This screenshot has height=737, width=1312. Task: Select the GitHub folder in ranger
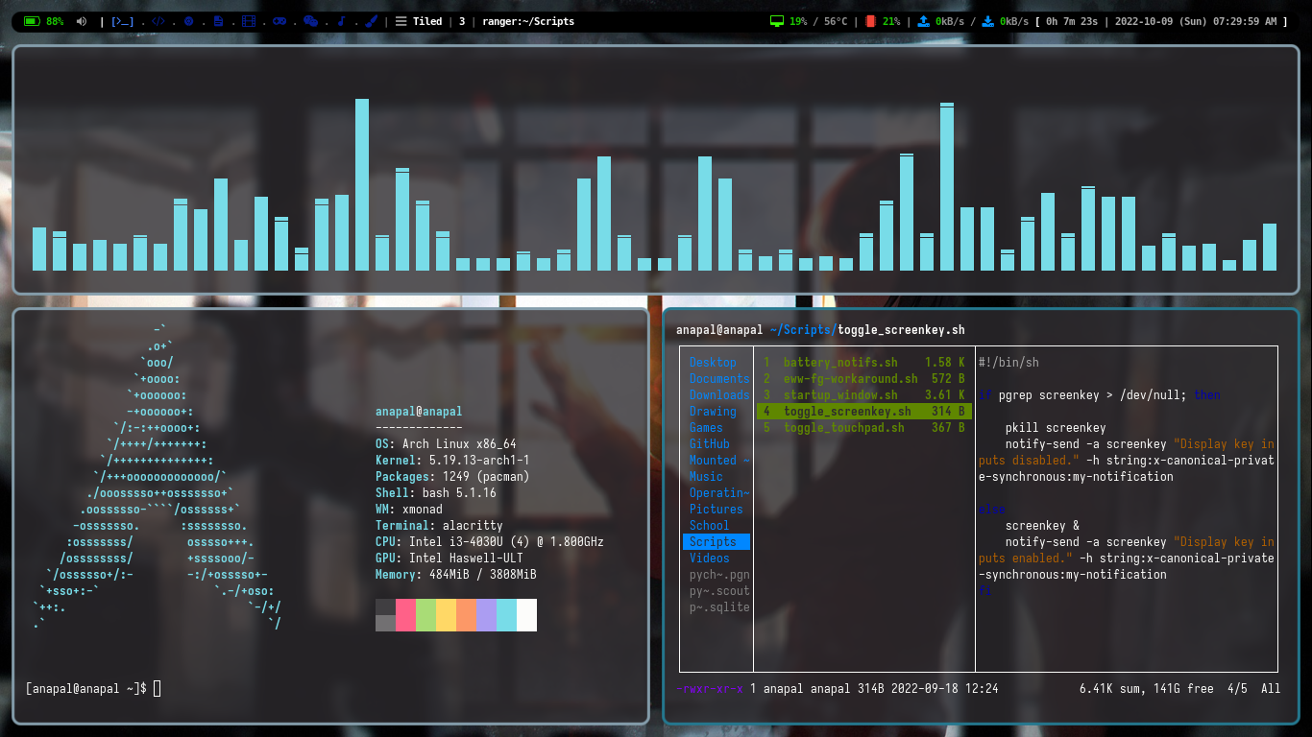[x=710, y=443]
